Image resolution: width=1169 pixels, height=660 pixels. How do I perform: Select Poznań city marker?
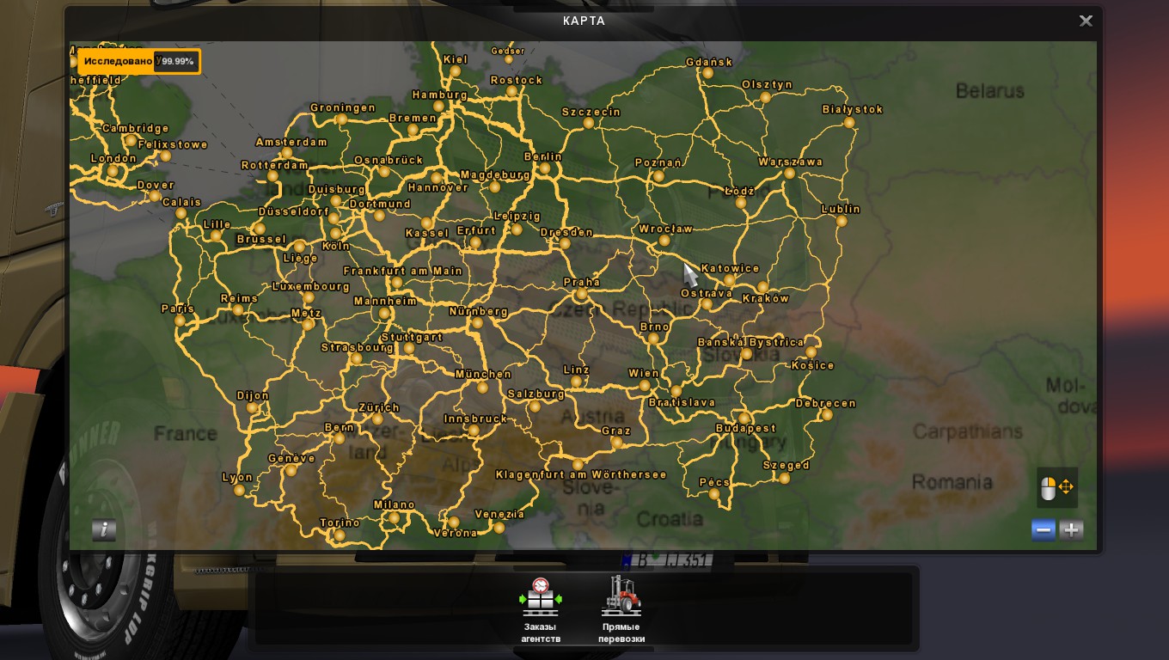[659, 176]
